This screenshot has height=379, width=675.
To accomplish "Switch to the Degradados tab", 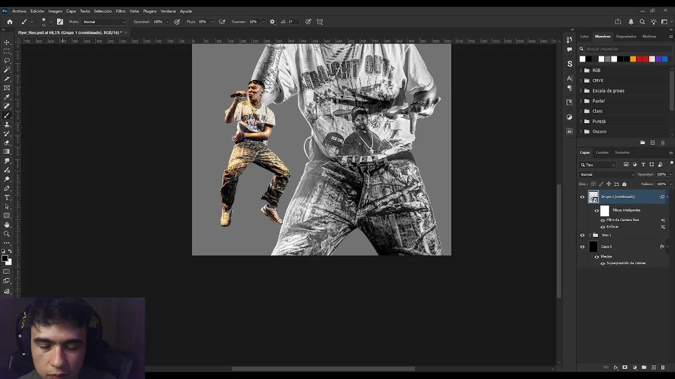I will 626,36.
